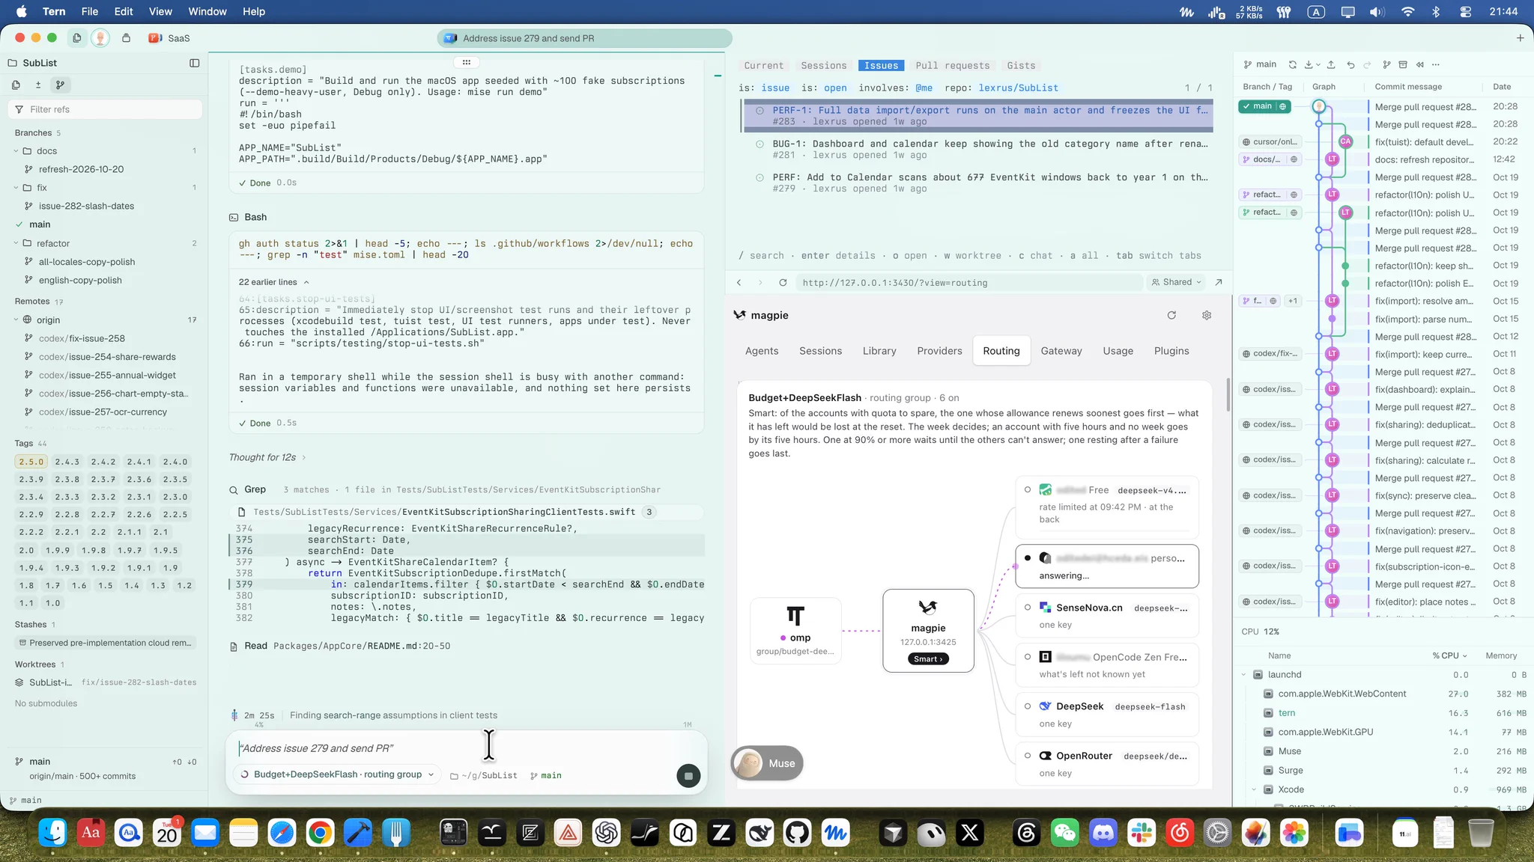This screenshot has width=1534, height=862.
Task: Click the Muse floating button
Action: (x=767, y=763)
